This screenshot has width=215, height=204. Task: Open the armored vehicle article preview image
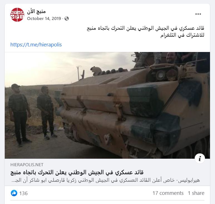[x=107, y=105]
